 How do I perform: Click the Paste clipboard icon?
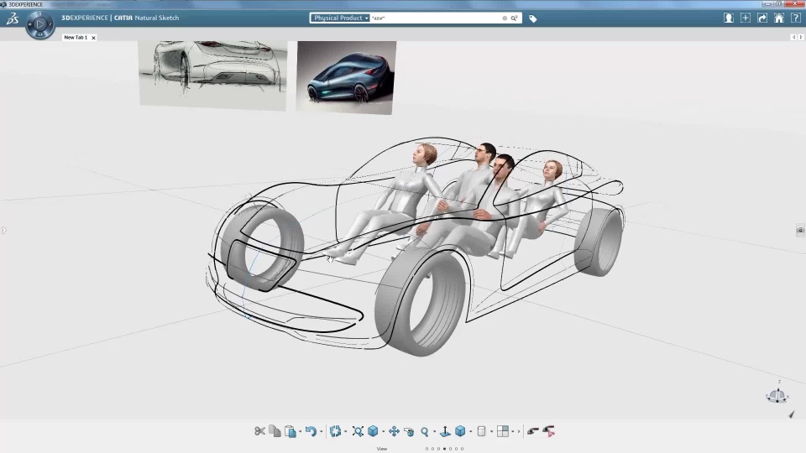click(x=290, y=431)
